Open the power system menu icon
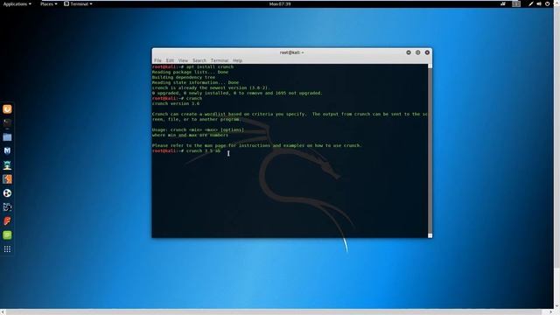Image resolution: width=560 pixels, height=315 pixels. pyautogui.click(x=547, y=3)
